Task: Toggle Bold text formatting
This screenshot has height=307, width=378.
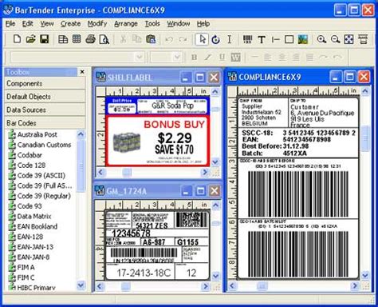Action: point(195,57)
